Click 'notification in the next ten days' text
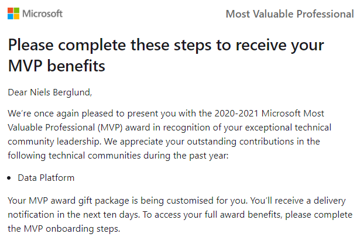This screenshot has width=357, height=237. tap(74, 215)
